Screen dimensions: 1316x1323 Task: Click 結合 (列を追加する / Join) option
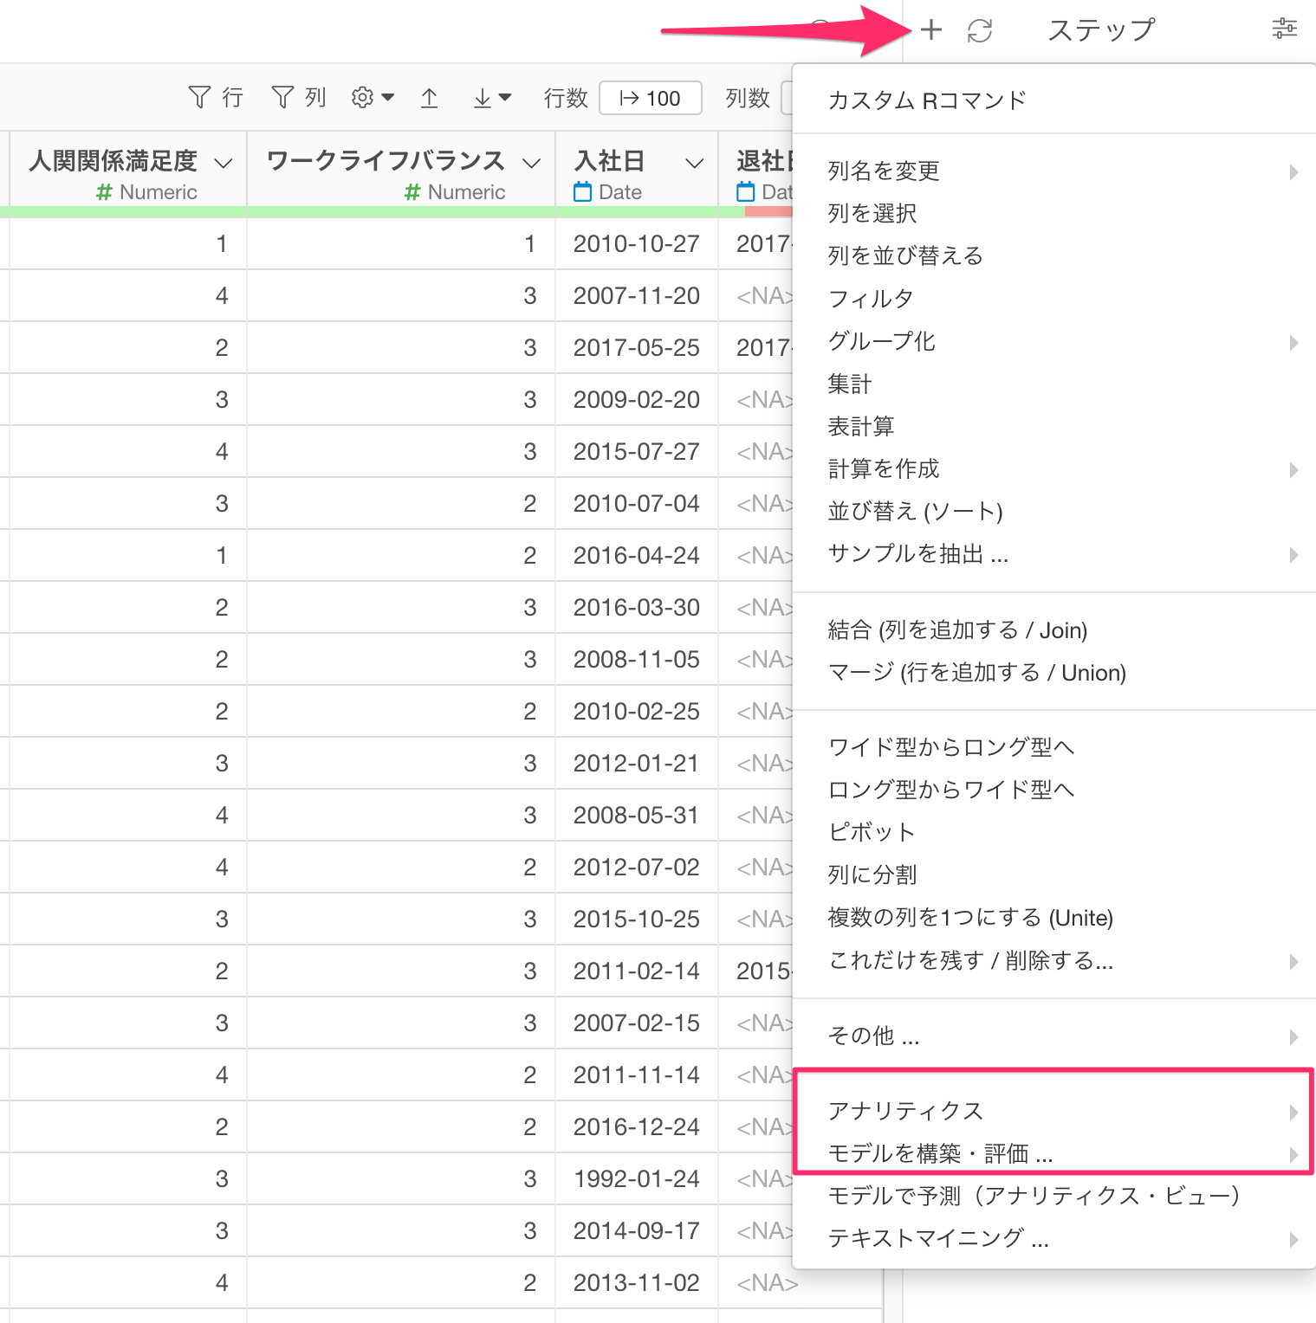957,630
